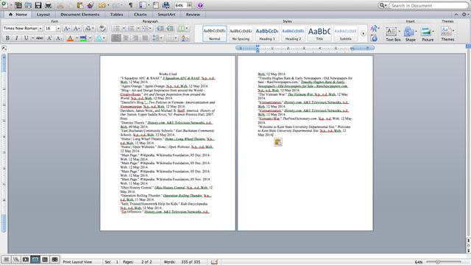Open the line spacing dropdown
Image resolution: width=471 pixels, height=265 pixels.
point(157,38)
